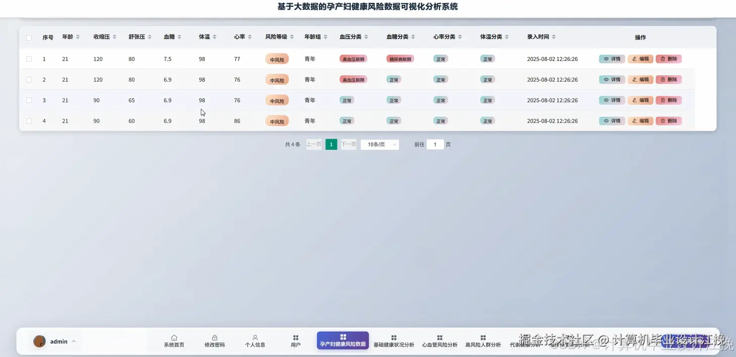Open 基础健康状况分析 navigation item
This screenshot has width=736, height=357.
pos(394,341)
